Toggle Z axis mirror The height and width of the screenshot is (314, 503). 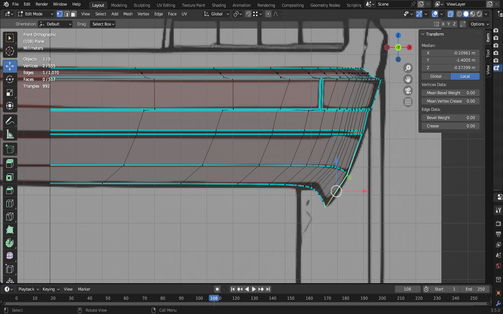coord(454,24)
